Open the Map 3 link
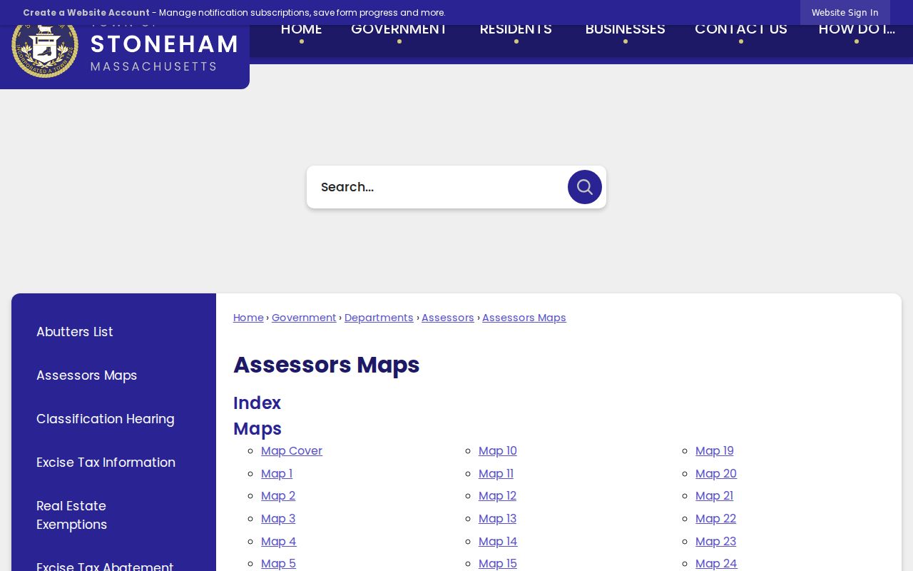The width and height of the screenshot is (913, 571). point(278,519)
